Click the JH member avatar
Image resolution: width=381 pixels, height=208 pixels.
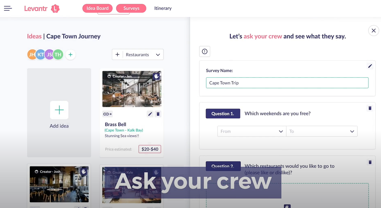click(32, 54)
